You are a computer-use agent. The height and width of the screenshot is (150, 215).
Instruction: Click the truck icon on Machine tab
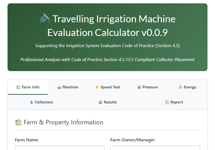coord(59,87)
